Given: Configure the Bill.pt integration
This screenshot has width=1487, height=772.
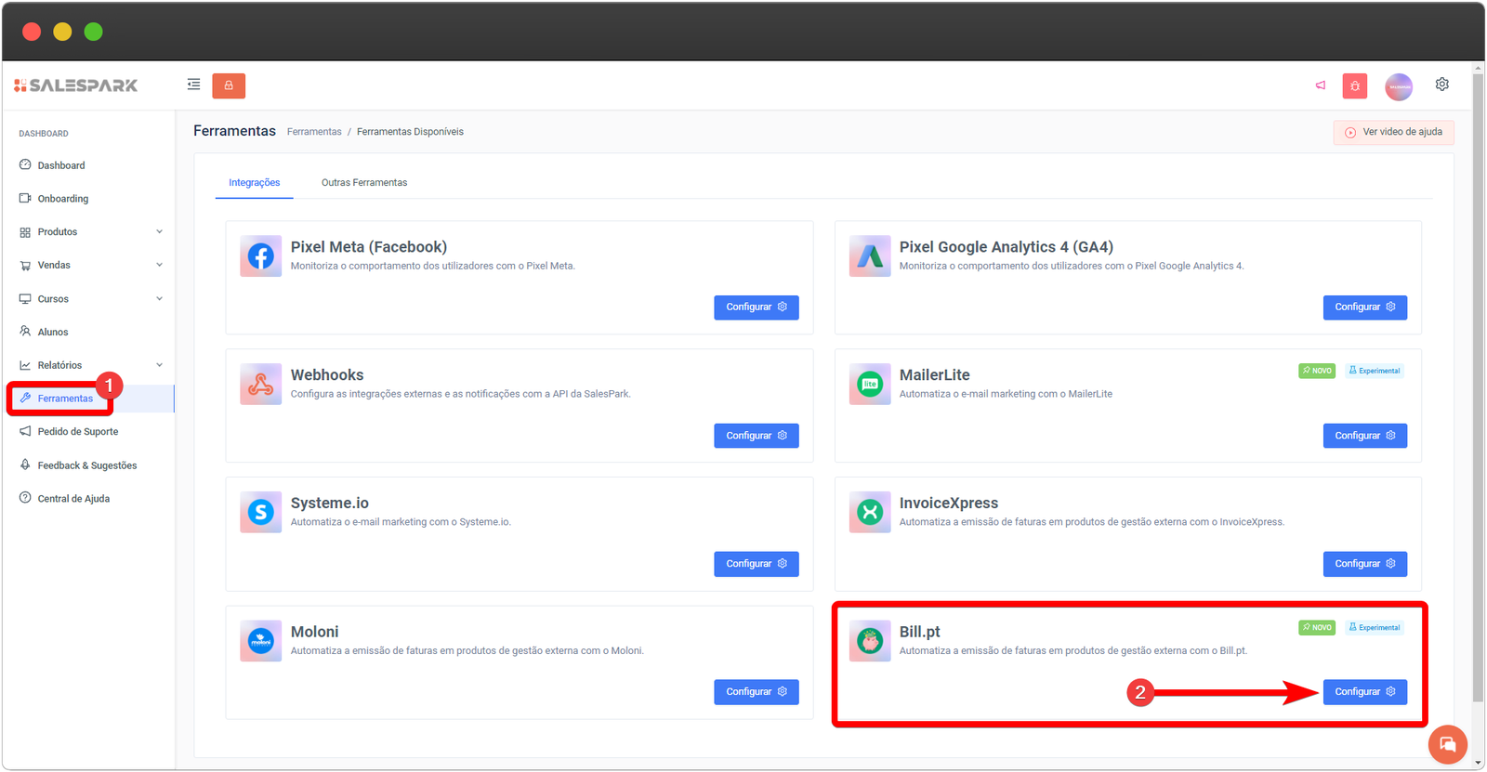Looking at the screenshot, I should 1364,692.
